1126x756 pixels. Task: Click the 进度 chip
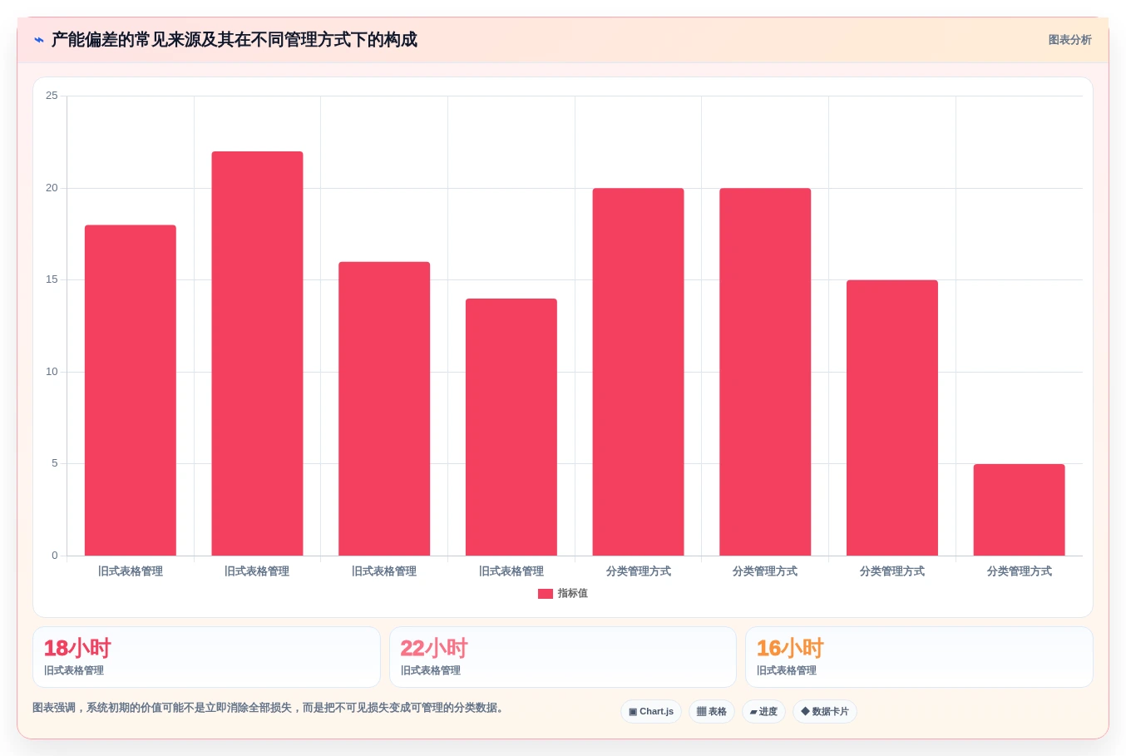tap(763, 712)
